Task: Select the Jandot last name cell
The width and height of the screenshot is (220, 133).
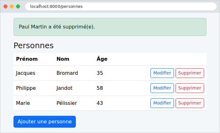Action: coord(64,88)
